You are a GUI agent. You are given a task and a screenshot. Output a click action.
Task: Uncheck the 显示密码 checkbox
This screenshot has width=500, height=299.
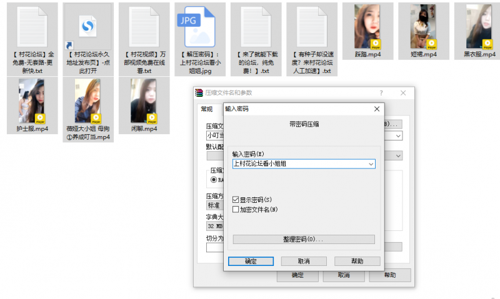236,200
